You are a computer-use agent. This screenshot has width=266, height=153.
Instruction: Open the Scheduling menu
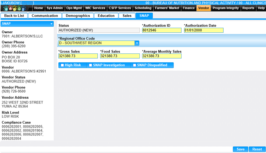(x=143, y=8)
